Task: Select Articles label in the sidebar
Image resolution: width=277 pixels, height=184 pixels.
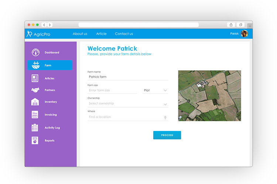Action: (49, 78)
